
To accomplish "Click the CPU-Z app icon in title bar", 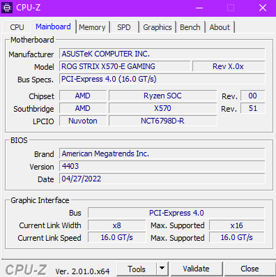I will [7, 8].
